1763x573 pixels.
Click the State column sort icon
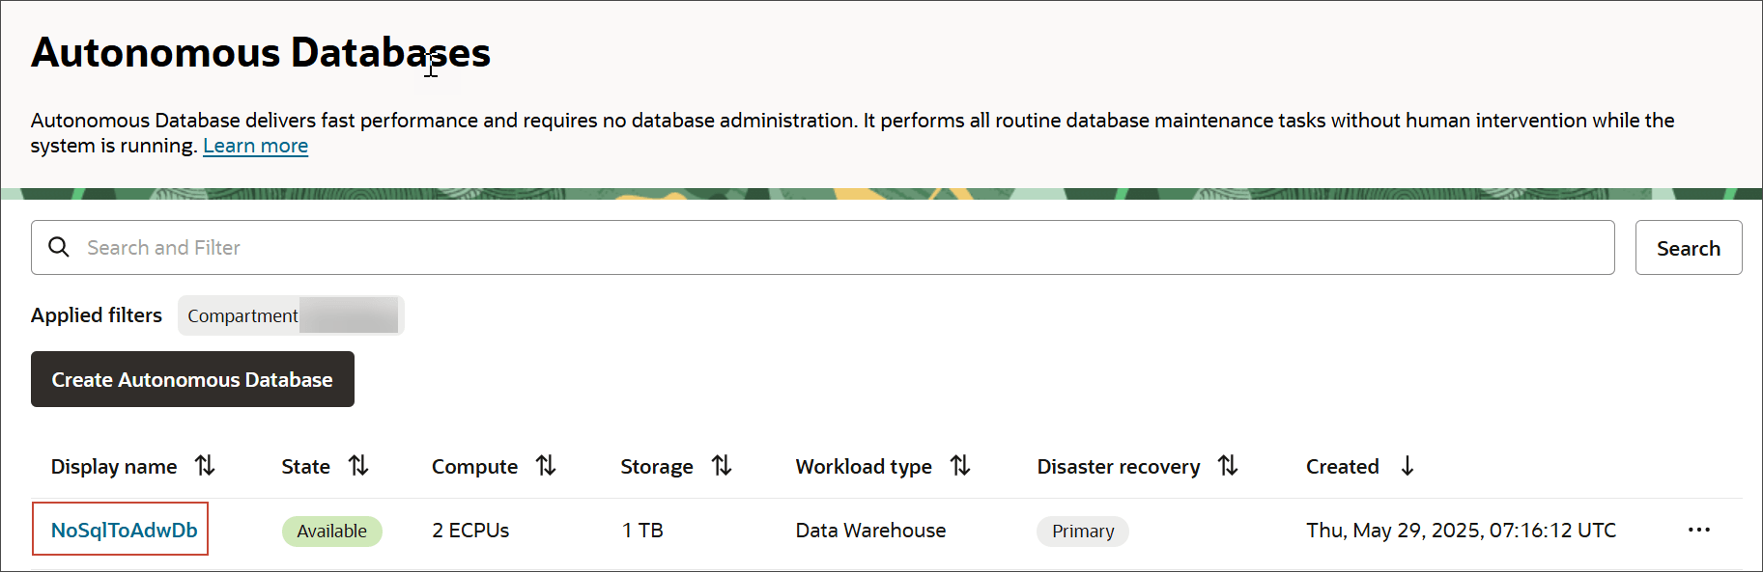click(358, 466)
